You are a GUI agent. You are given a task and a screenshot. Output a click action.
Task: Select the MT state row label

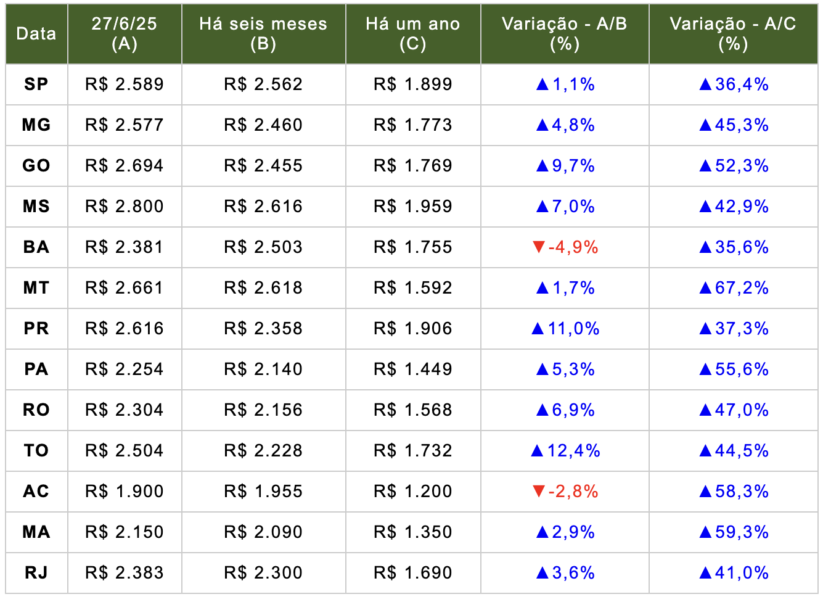(36, 288)
